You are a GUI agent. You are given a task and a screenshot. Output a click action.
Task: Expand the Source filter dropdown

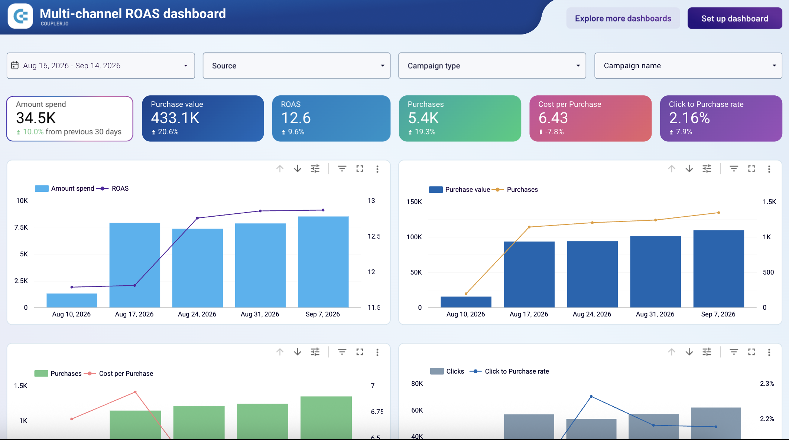(296, 66)
